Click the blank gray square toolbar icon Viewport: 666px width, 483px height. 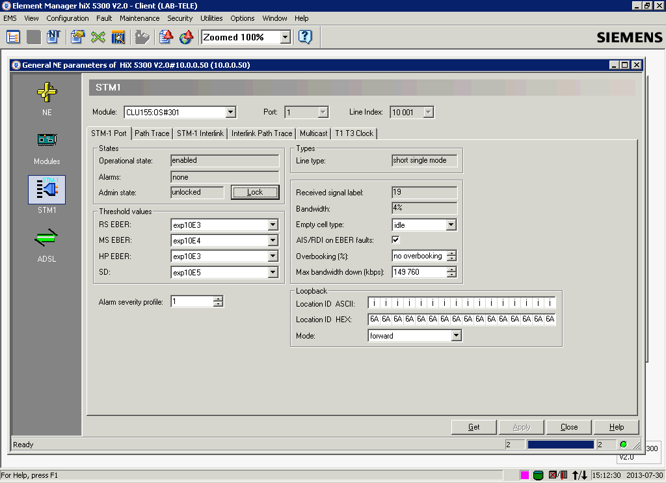point(34,37)
